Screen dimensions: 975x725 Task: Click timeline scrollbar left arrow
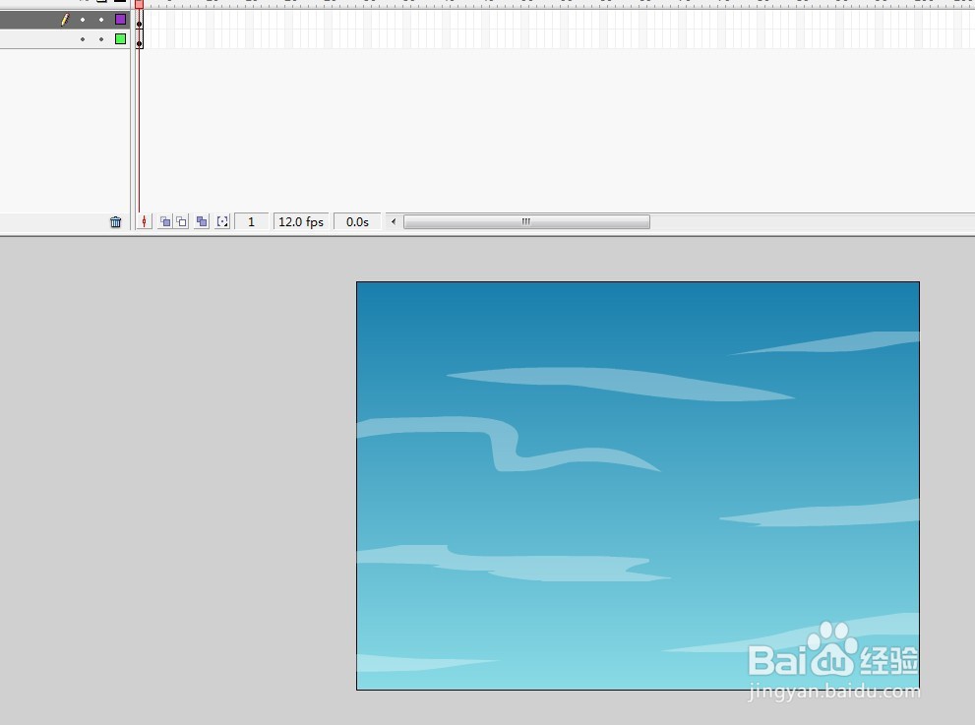(393, 221)
